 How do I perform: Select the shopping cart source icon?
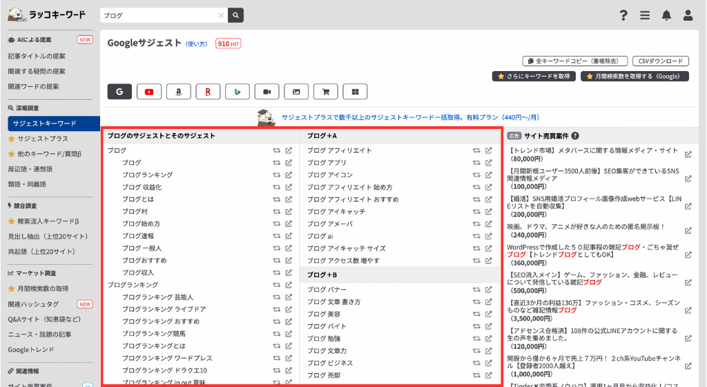tap(326, 92)
